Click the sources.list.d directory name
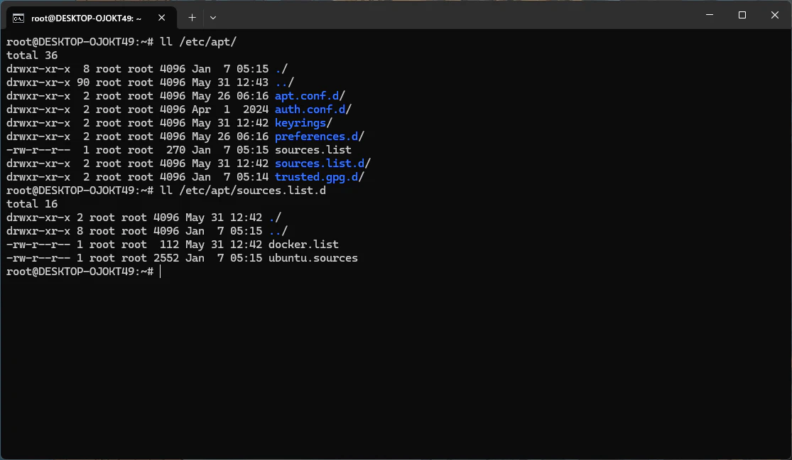Viewport: 792px width, 460px height. 319,164
